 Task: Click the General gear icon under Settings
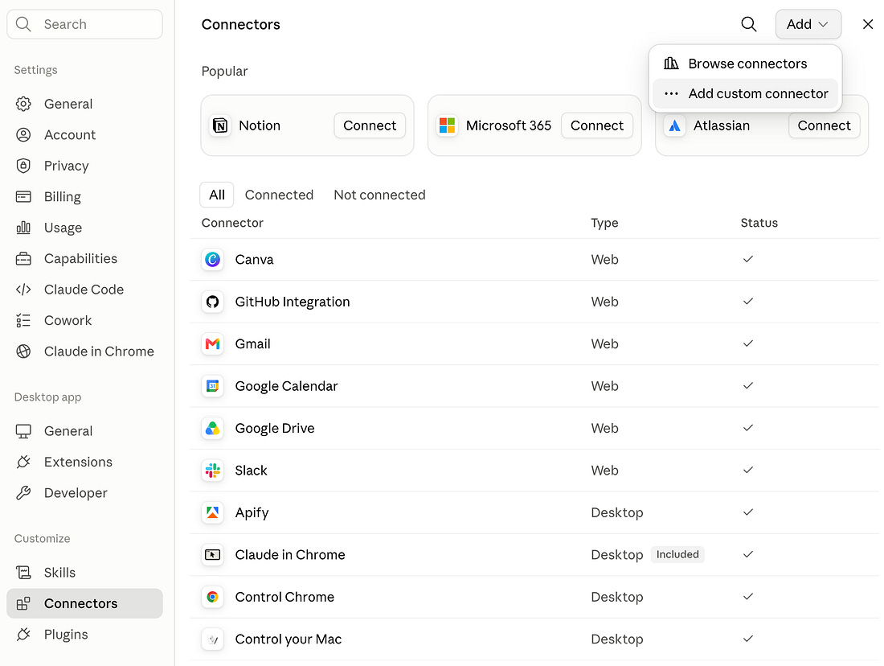[23, 104]
